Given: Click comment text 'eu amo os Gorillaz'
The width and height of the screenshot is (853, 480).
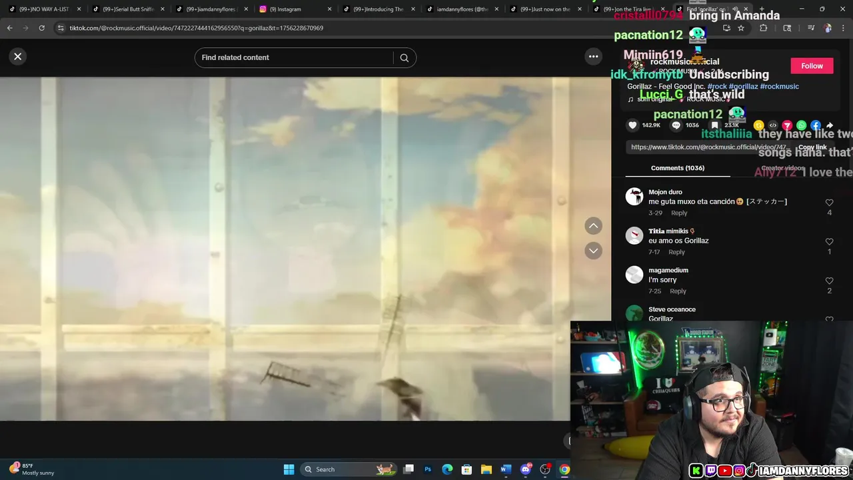Looking at the screenshot, I should 678,241.
